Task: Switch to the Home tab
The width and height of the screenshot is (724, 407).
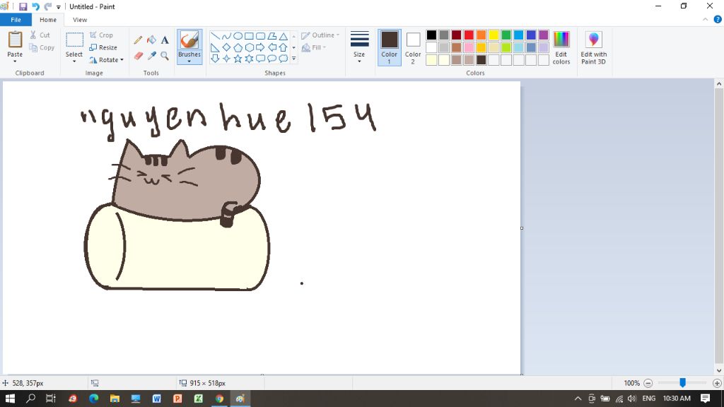Action: tap(48, 20)
